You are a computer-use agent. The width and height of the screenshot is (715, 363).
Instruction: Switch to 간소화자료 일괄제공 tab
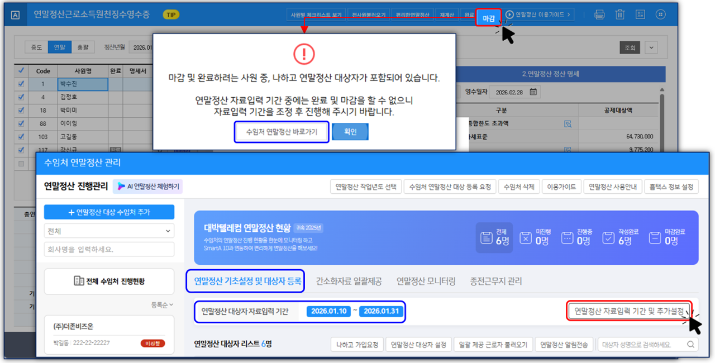tap(349, 281)
